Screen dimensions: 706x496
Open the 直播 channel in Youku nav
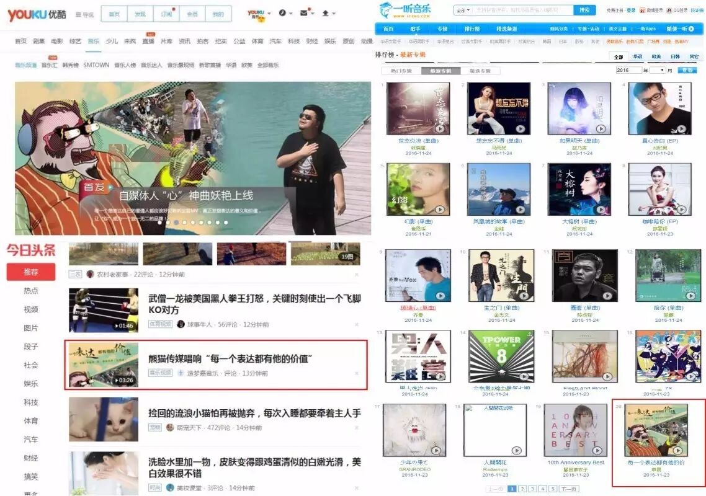[148, 41]
